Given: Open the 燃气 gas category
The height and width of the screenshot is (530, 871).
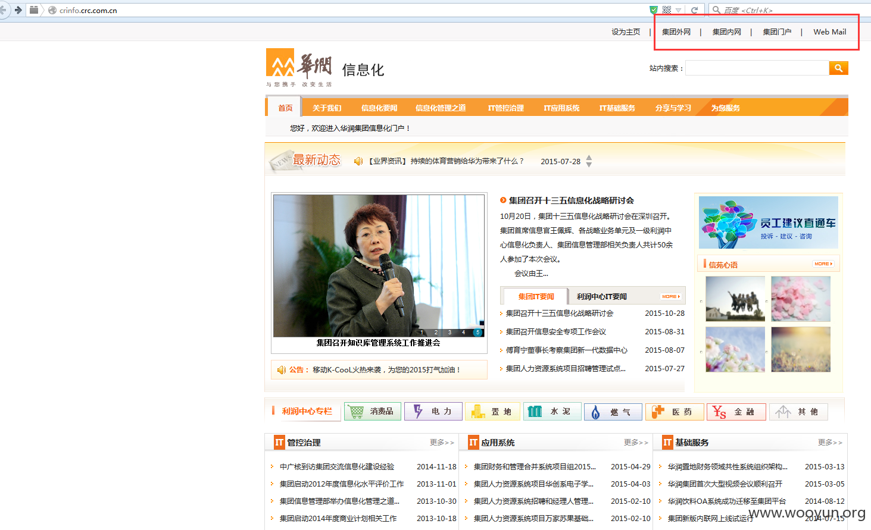Looking at the screenshot, I should [613, 412].
